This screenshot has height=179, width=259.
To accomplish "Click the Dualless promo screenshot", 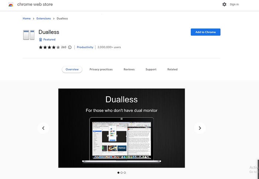I will (122, 128).
